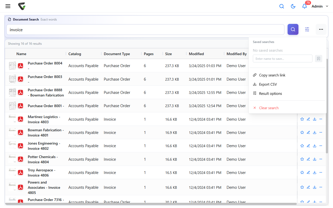The image size is (333, 208).
Task: Toggle the three-dots more options button
Action: 321,29
